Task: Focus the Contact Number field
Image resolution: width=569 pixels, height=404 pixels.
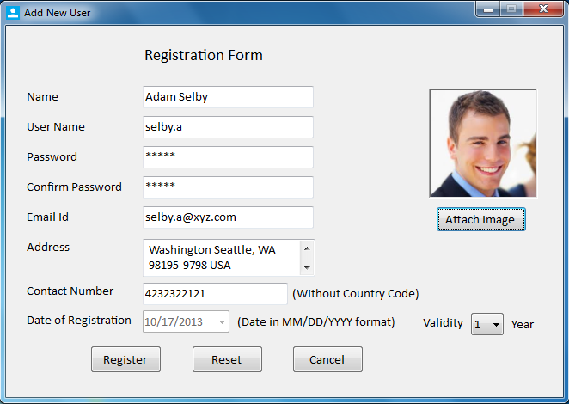Action: [215, 294]
